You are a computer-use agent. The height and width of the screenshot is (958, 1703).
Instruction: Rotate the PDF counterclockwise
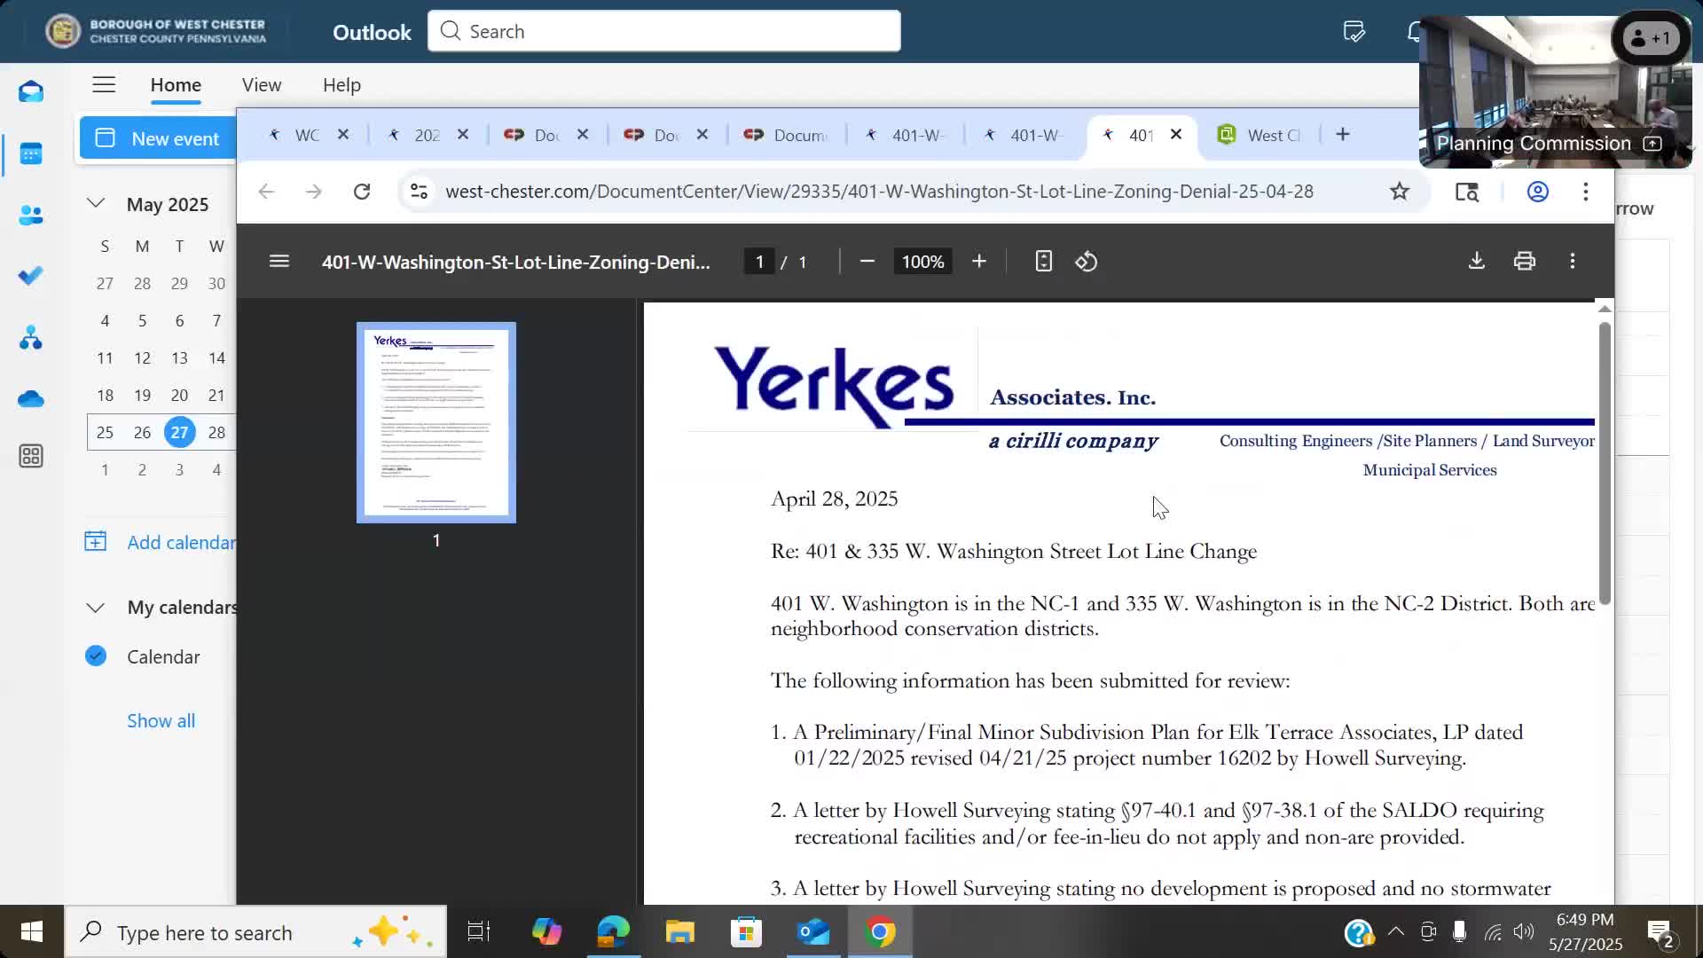pyautogui.click(x=1087, y=262)
